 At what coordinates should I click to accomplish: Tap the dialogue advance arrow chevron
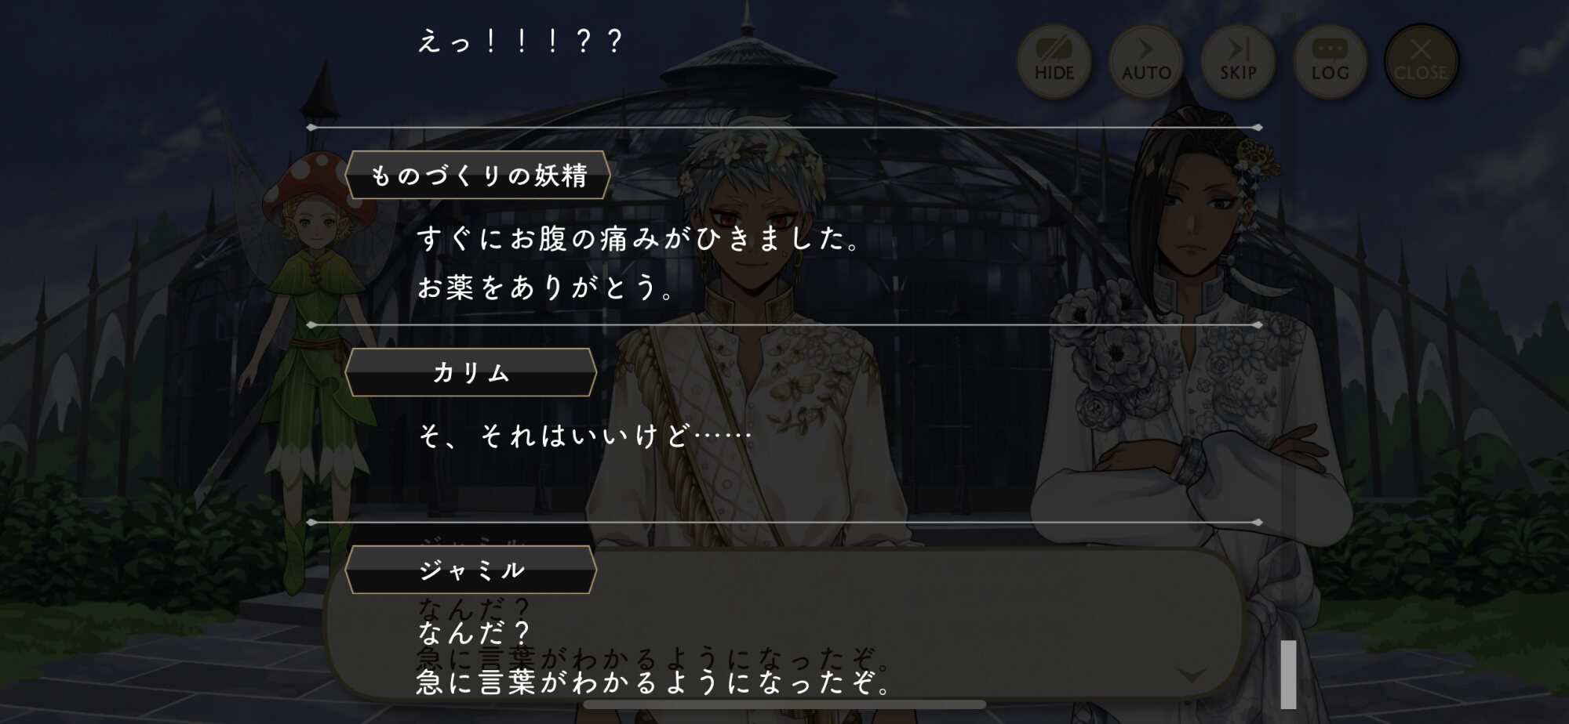pos(1191,675)
